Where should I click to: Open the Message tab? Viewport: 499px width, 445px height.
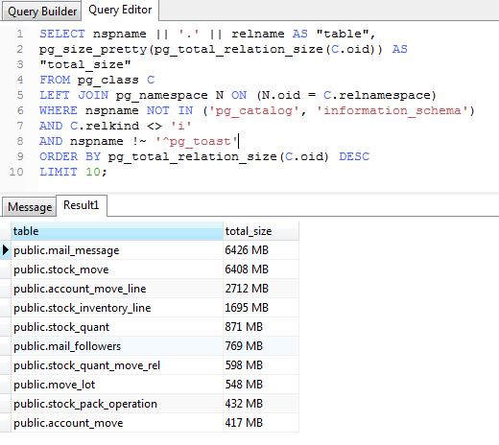point(30,207)
